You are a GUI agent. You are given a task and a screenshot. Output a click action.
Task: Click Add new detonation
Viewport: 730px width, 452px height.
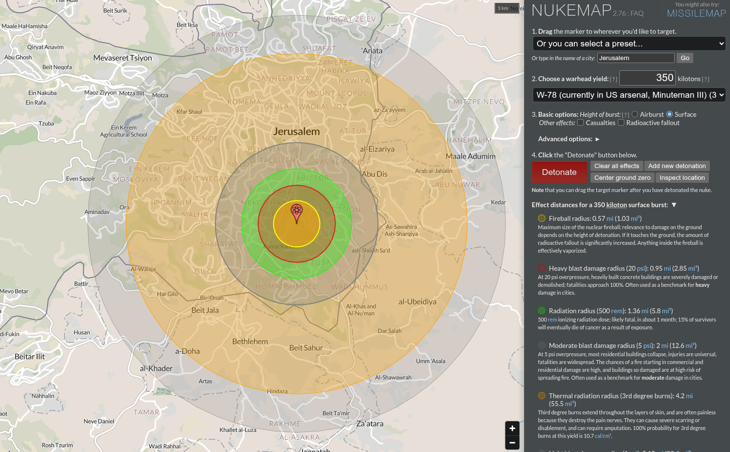pyautogui.click(x=677, y=166)
